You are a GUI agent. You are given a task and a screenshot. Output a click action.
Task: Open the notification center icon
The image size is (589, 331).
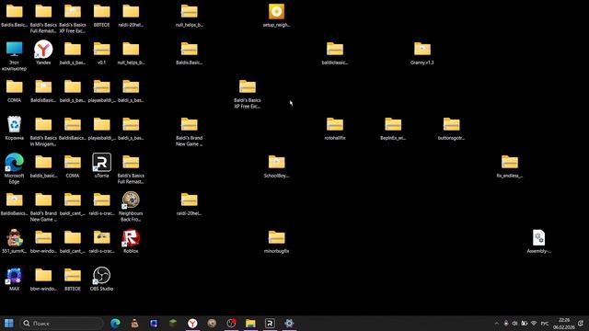click(x=581, y=324)
